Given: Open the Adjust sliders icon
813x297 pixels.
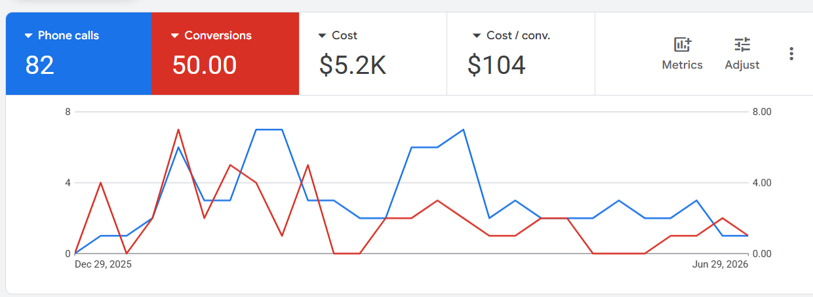Looking at the screenshot, I should click(x=742, y=44).
